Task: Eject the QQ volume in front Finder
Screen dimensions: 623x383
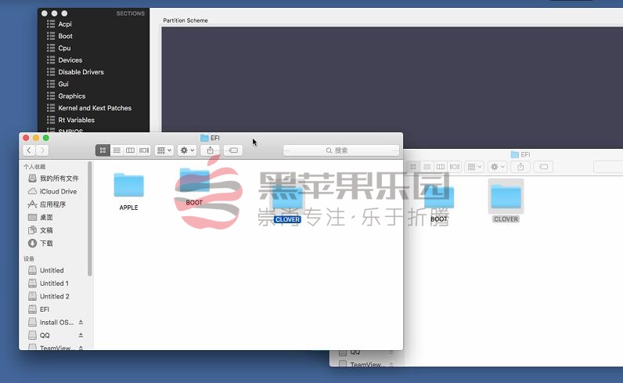Action: tap(81, 335)
